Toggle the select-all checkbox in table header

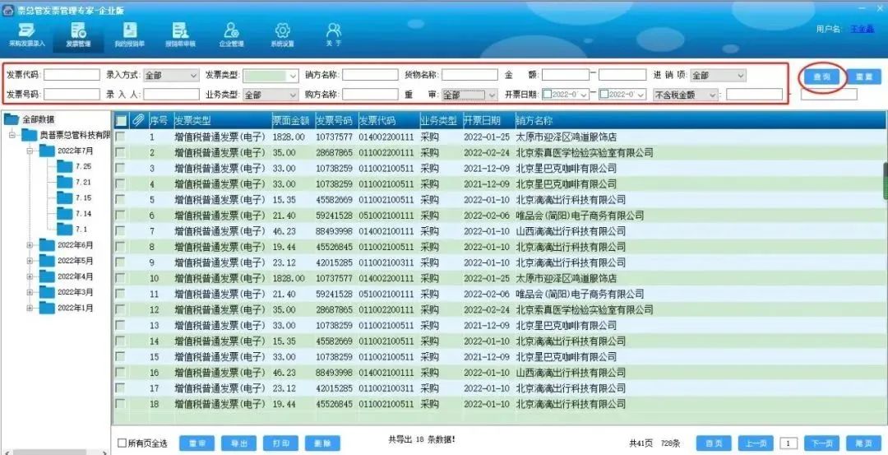click(x=121, y=121)
